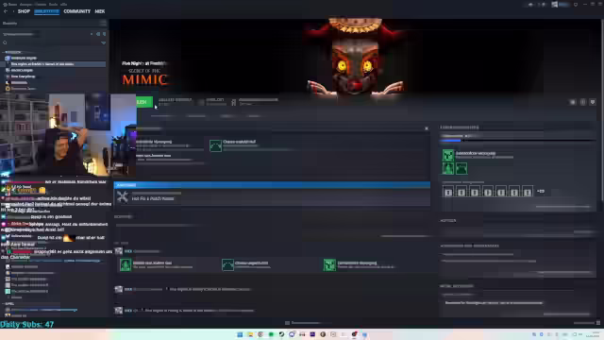The width and height of the screenshot is (604, 340).
Task: Open the SHOP tab
Action: tap(24, 11)
